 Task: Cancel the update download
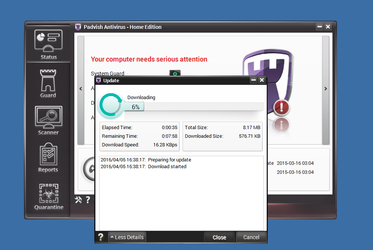click(251, 237)
